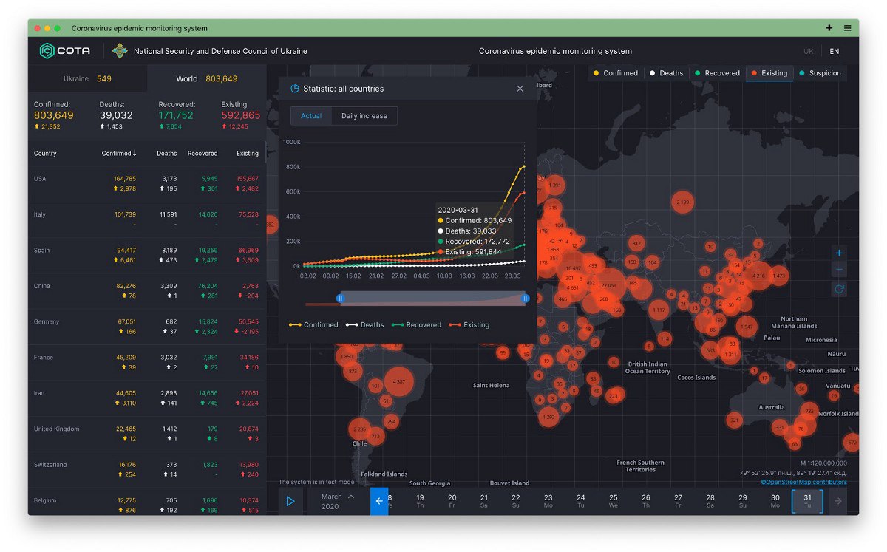The image size is (887, 552).
Task: Toggle Confirmed layer in map legend
Action: (x=615, y=73)
